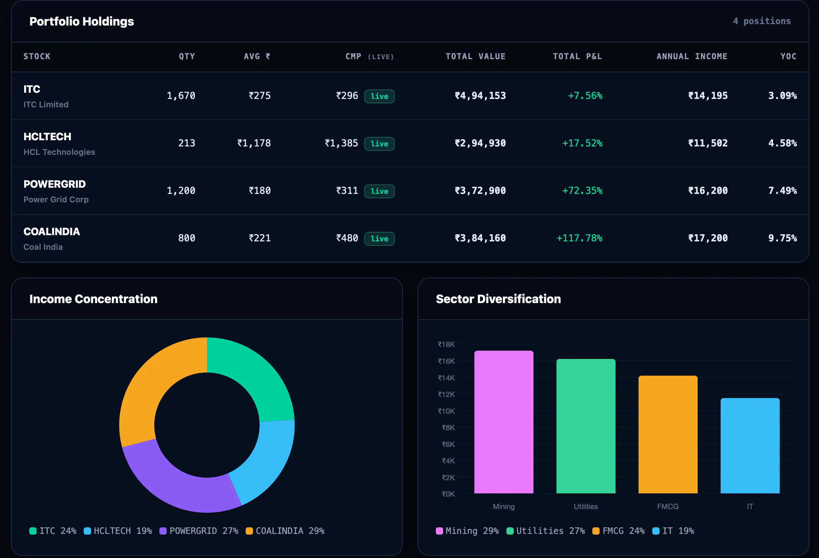Open the POWERGRID stock ticker in the table
819x558 pixels.
click(54, 184)
